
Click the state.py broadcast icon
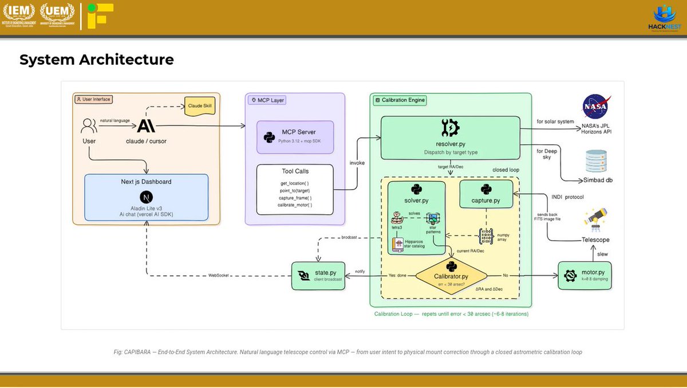303,276
